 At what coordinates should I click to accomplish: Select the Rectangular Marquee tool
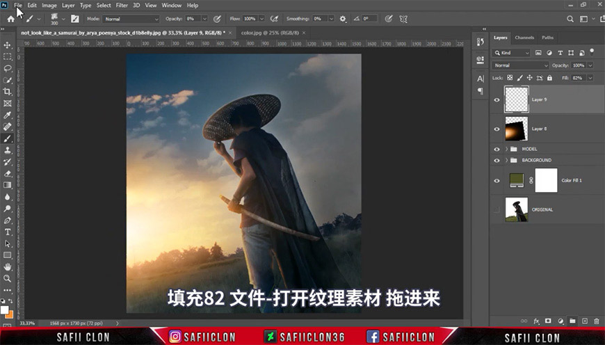(x=8, y=57)
